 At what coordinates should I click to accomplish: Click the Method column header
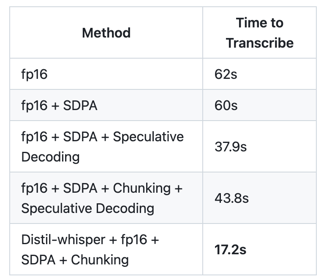(106, 33)
